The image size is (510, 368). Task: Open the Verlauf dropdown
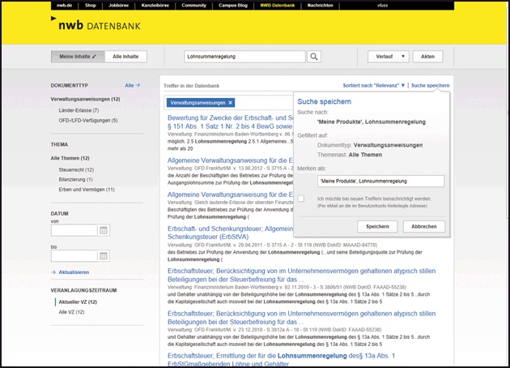coord(389,57)
